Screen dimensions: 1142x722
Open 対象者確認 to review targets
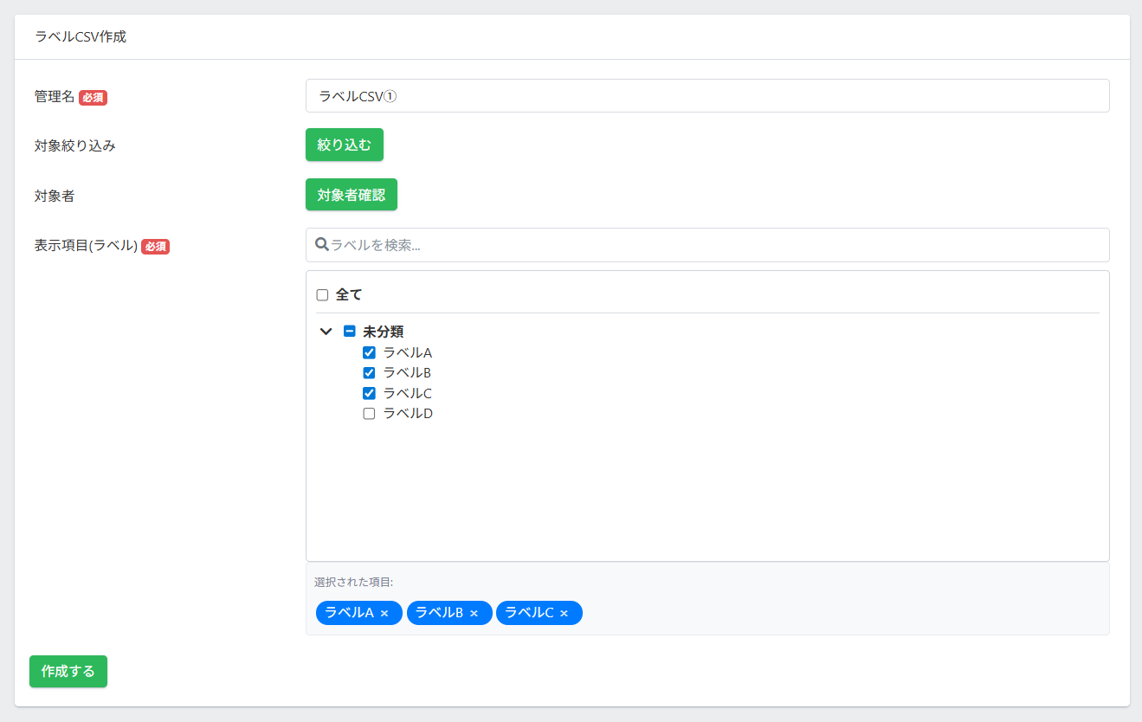[351, 195]
